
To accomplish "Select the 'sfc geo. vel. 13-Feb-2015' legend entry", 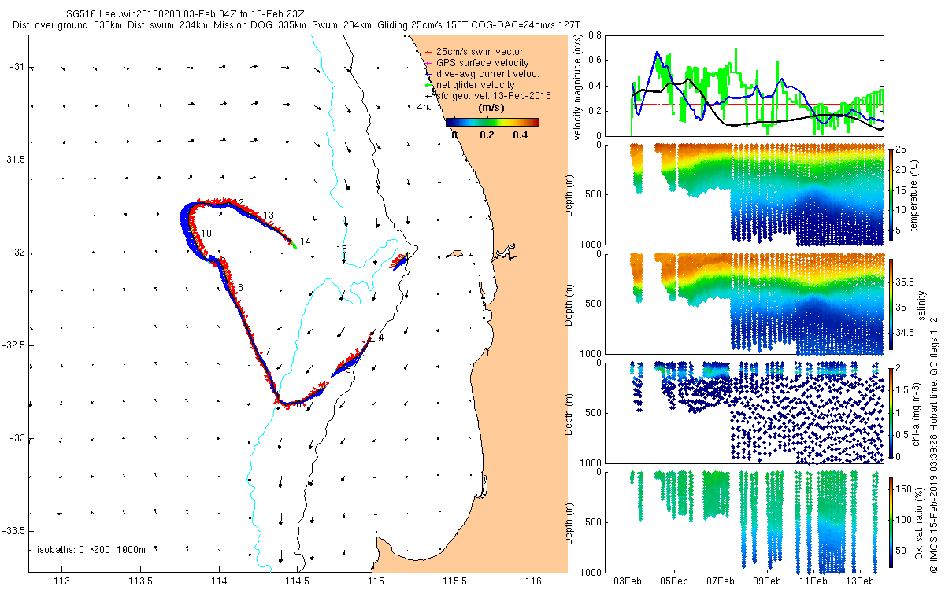I will [488, 95].
